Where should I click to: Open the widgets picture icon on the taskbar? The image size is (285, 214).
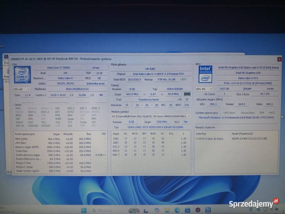click(134, 210)
